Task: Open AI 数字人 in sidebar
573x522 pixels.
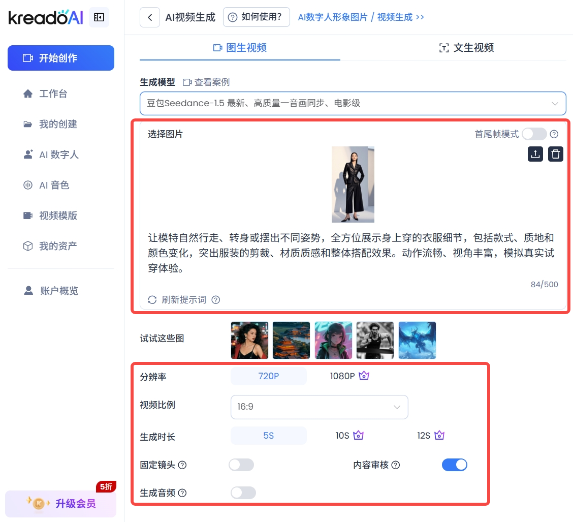Action: pyautogui.click(x=58, y=155)
